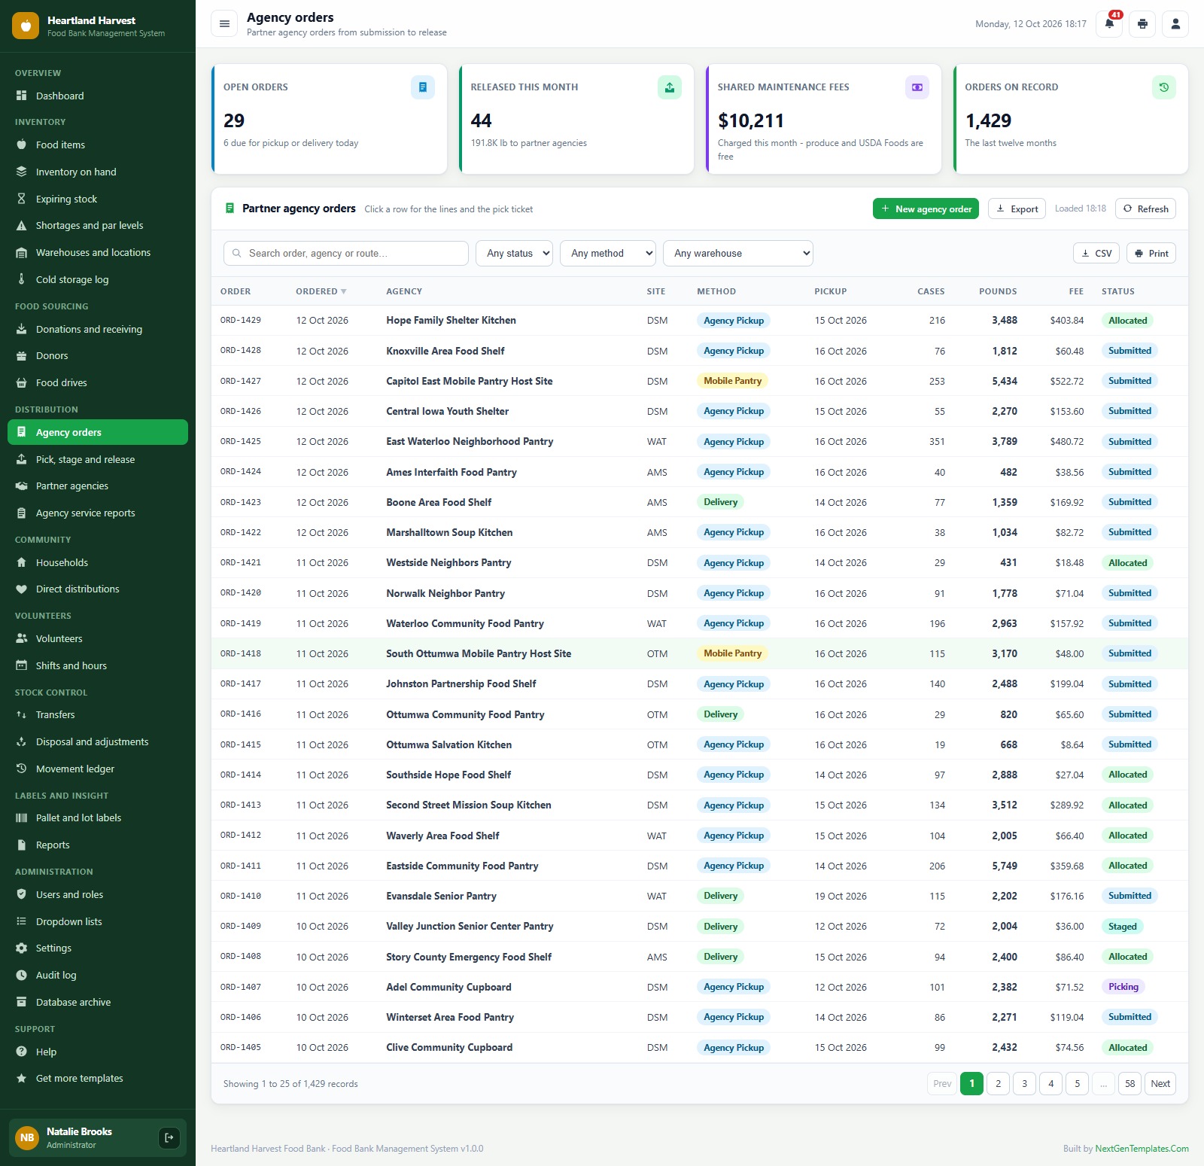Viewport: 1204px width, 1166px height.
Task: Click the Heartland Harvest apple logo
Action: (26, 26)
